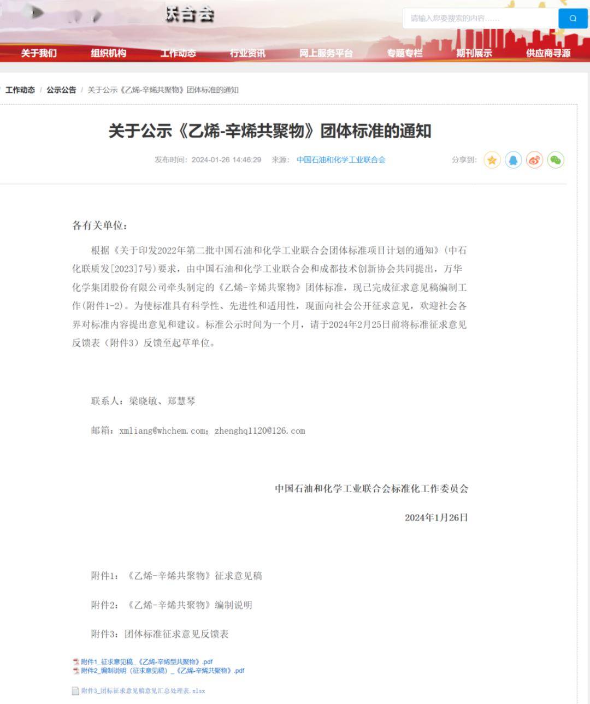The height and width of the screenshot is (704, 590).
Task: Click 附件2 编制说明 list line
Action: point(172,605)
